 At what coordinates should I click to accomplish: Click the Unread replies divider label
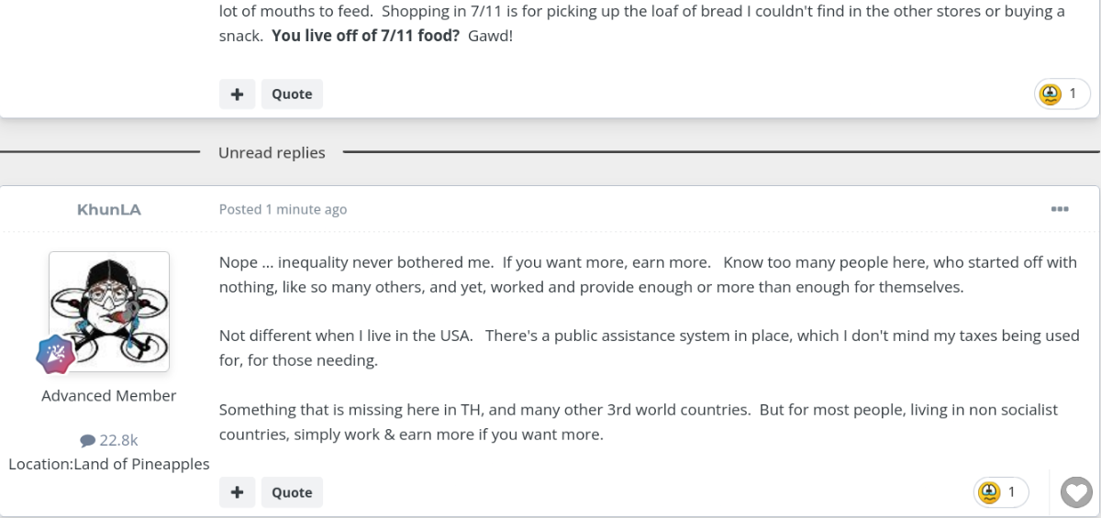coord(272,152)
